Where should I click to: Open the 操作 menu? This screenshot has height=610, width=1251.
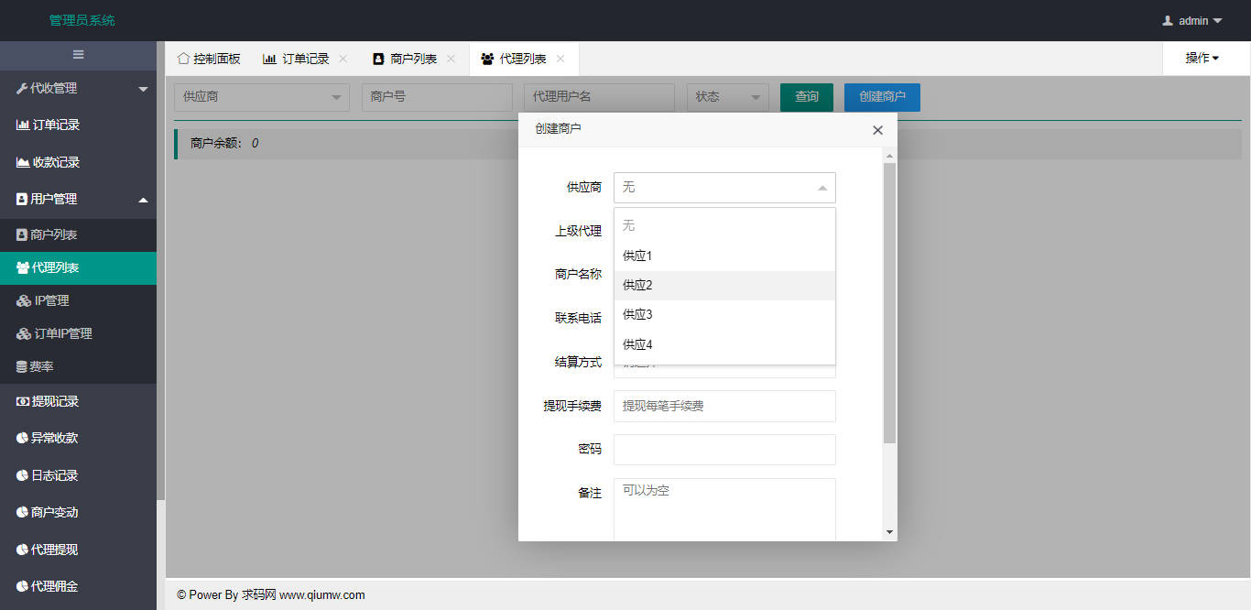coord(1202,58)
